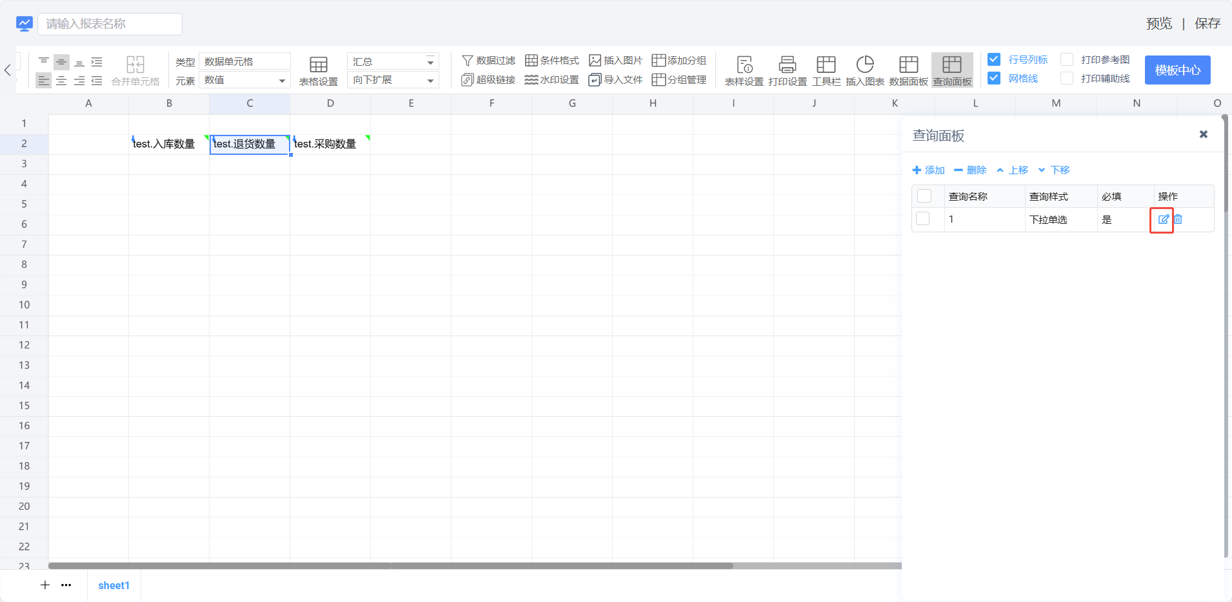Click the print settings (打印设置) icon

(x=787, y=65)
